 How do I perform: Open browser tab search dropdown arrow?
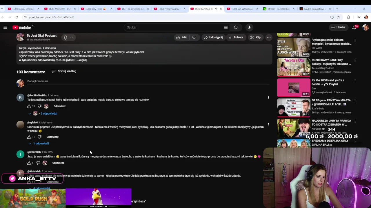click(x=2, y=9)
